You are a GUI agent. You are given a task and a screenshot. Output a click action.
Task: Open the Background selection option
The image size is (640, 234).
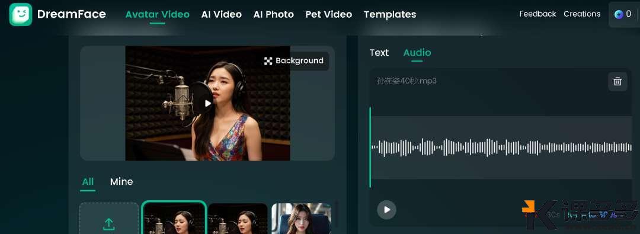click(295, 61)
